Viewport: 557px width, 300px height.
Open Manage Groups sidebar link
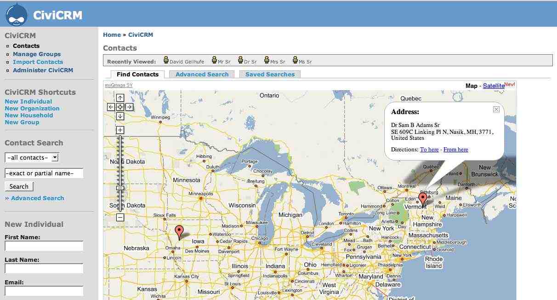click(37, 54)
